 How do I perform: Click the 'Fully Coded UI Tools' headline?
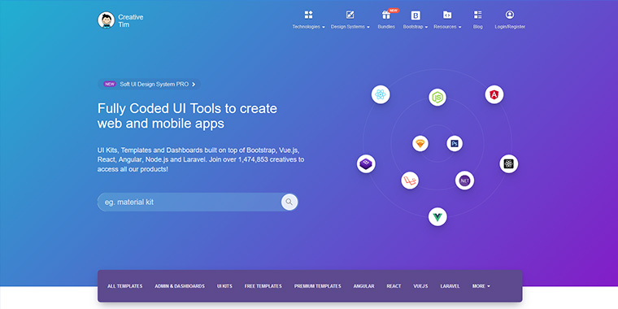click(187, 115)
